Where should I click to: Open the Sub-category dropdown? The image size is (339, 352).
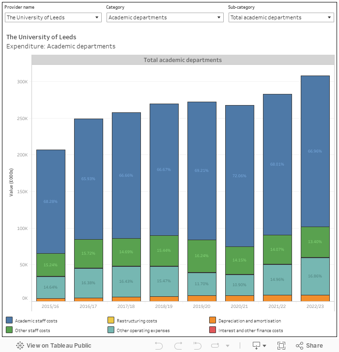point(281,17)
